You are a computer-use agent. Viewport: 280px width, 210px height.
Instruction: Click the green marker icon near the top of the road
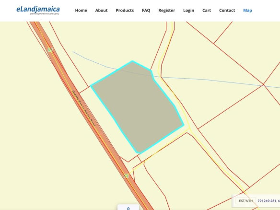(x=50, y=50)
